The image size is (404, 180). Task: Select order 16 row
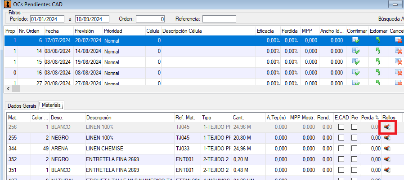203,73
